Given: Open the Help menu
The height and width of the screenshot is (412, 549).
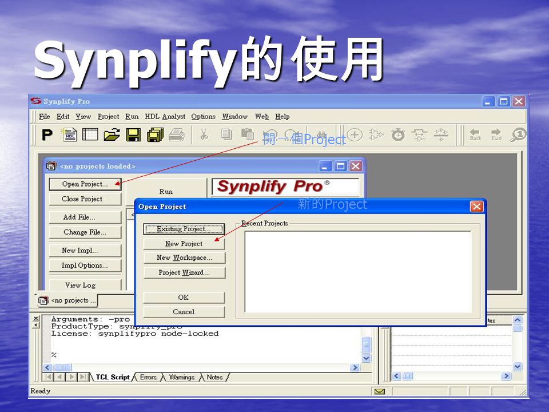Looking at the screenshot, I should coord(282,116).
